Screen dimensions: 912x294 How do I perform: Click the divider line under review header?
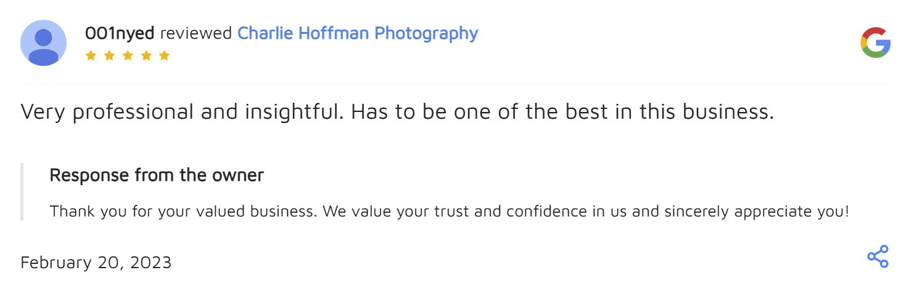[455, 84]
